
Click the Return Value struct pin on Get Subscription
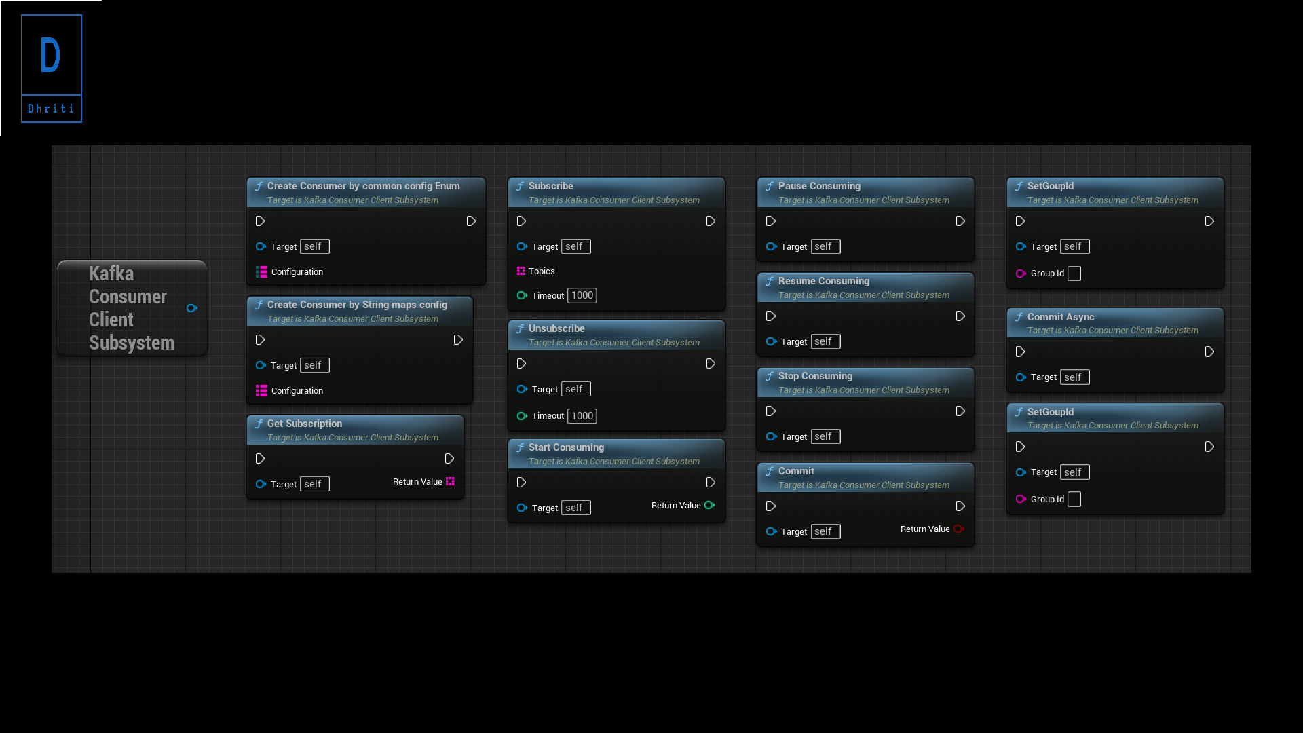pyautogui.click(x=451, y=481)
